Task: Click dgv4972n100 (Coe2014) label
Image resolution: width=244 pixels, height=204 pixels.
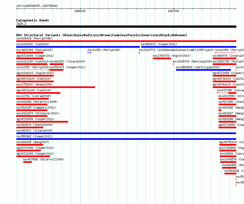Action: tap(34, 90)
